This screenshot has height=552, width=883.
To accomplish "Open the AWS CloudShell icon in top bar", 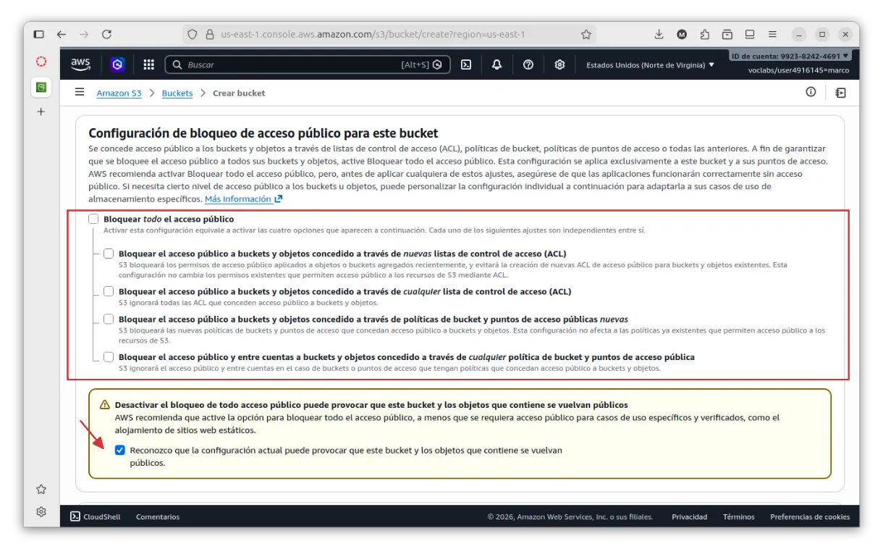I will point(466,64).
